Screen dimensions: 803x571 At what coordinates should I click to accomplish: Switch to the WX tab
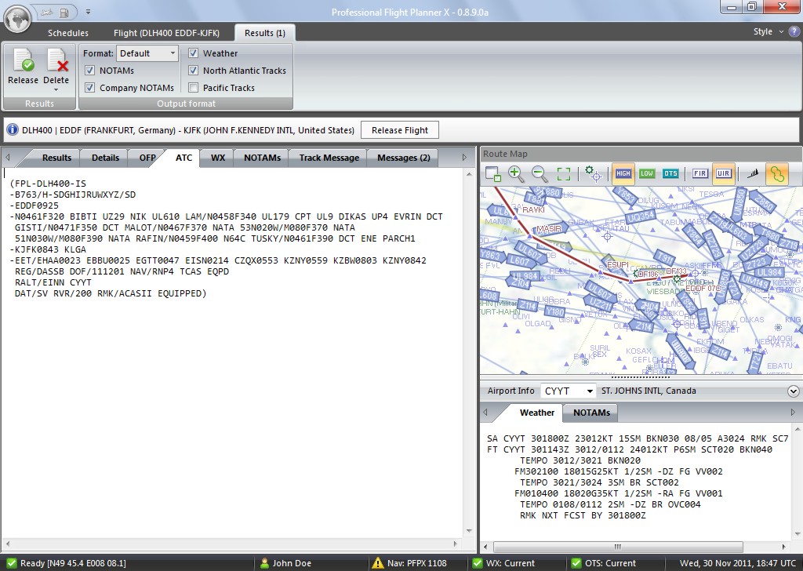pos(218,158)
